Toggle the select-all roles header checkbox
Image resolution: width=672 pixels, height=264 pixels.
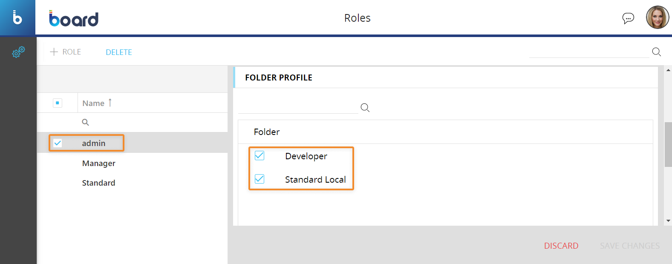pos(58,103)
